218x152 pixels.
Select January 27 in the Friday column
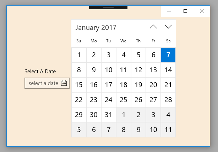click(153, 100)
